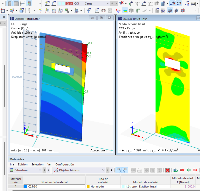Screen dimensions: 200x191
Task: Click the red X delete row button
Action: pos(167,170)
